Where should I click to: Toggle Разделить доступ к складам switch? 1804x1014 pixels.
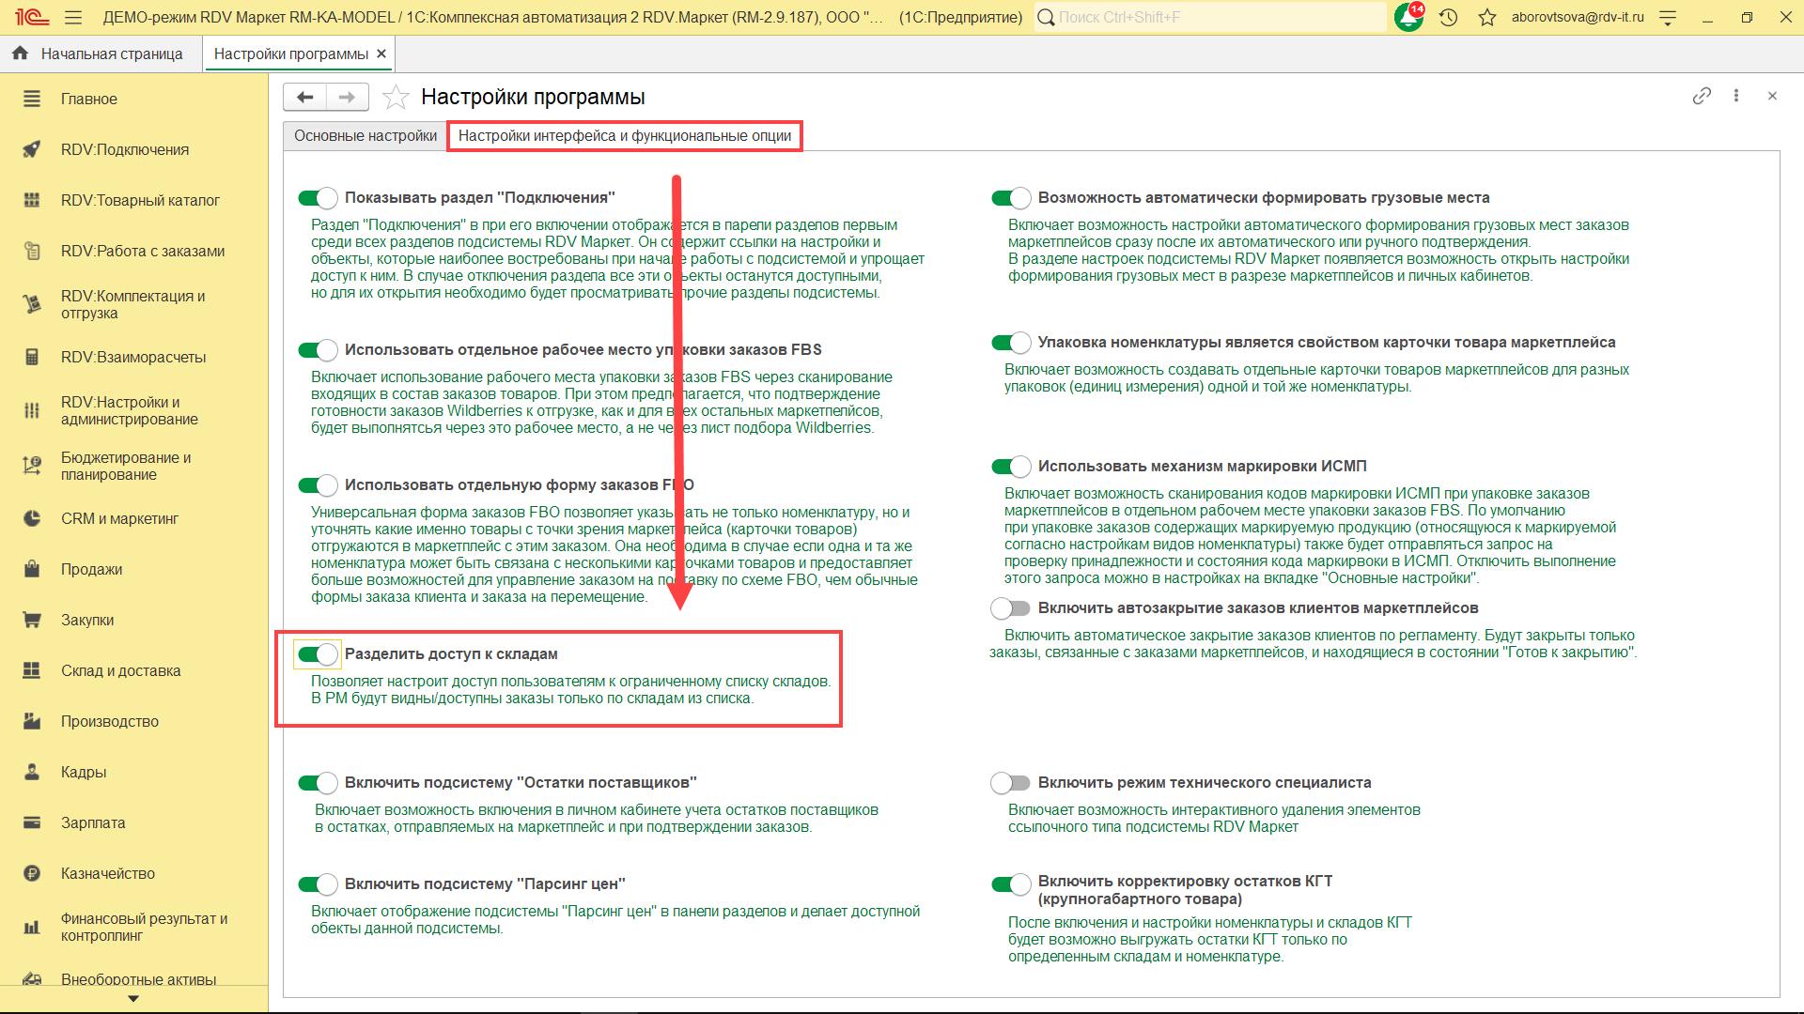pyautogui.click(x=318, y=653)
